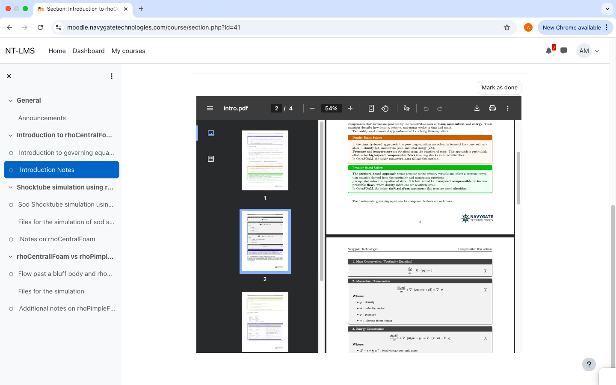Select the page 1 thumbnail
The image size is (616, 385).
[265, 160]
